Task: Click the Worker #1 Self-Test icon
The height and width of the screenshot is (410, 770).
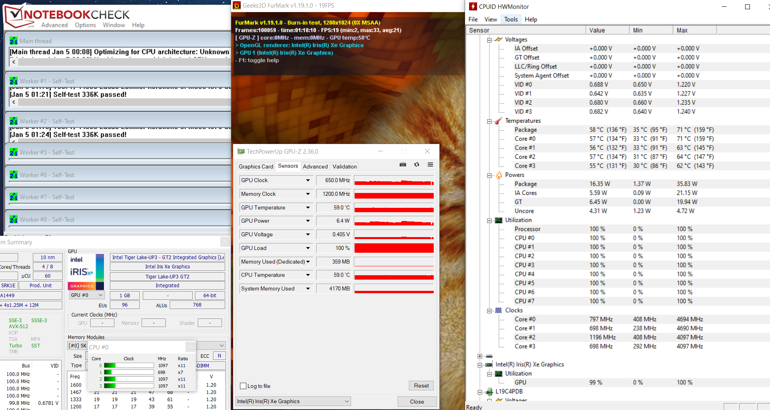Action: point(14,81)
